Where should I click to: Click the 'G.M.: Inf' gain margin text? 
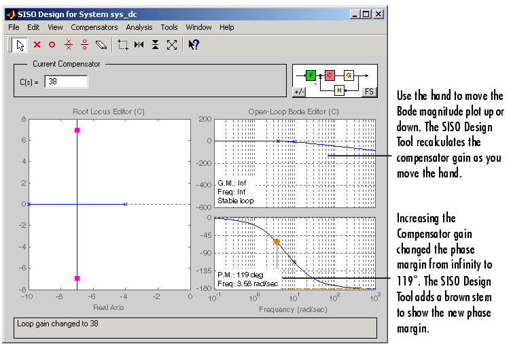(x=232, y=183)
